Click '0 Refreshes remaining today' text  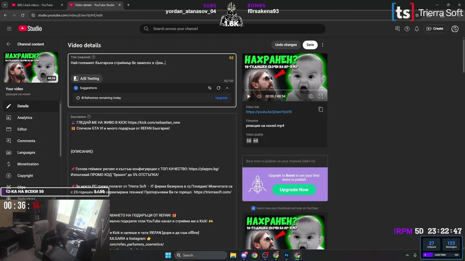coord(101,98)
